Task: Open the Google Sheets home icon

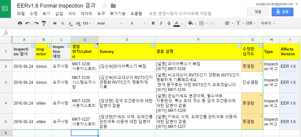Action: click(x=5, y=9)
